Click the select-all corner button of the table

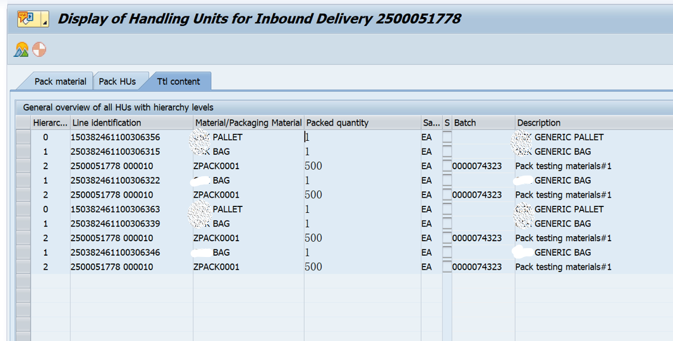tap(23, 123)
